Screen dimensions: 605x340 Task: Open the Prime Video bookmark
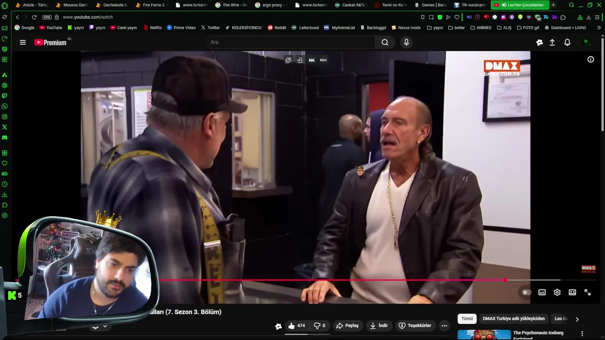pyautogui.click(x=181, y=27)
